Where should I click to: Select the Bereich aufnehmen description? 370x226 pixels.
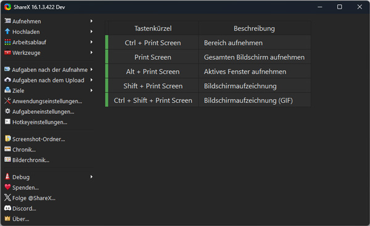(x=255, y=42)
